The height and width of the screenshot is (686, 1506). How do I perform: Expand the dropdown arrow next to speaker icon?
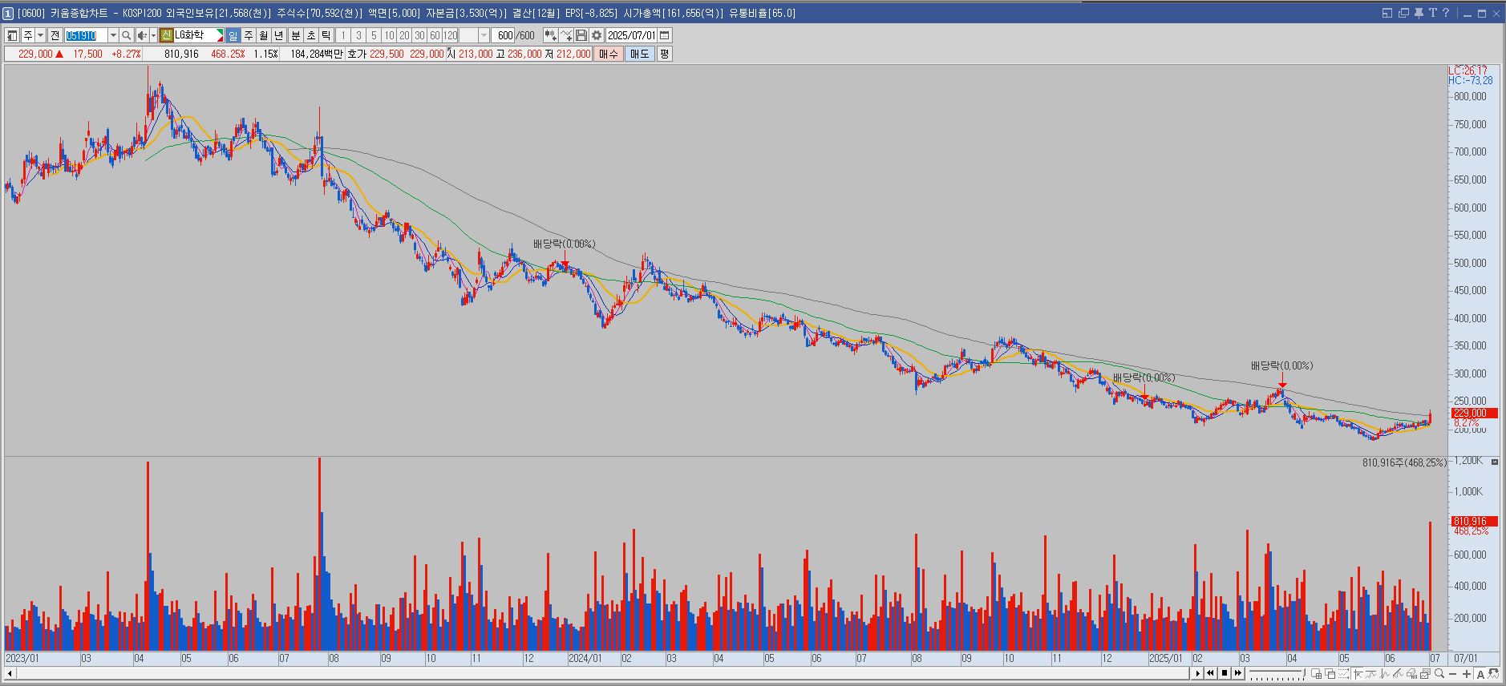(153, 35)
